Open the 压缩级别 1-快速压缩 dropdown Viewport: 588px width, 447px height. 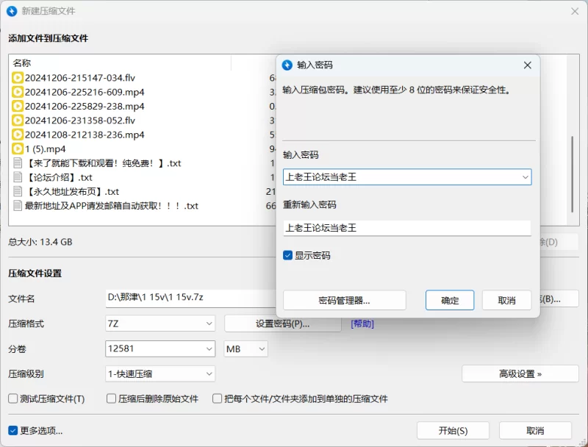(x=209, y=374)
